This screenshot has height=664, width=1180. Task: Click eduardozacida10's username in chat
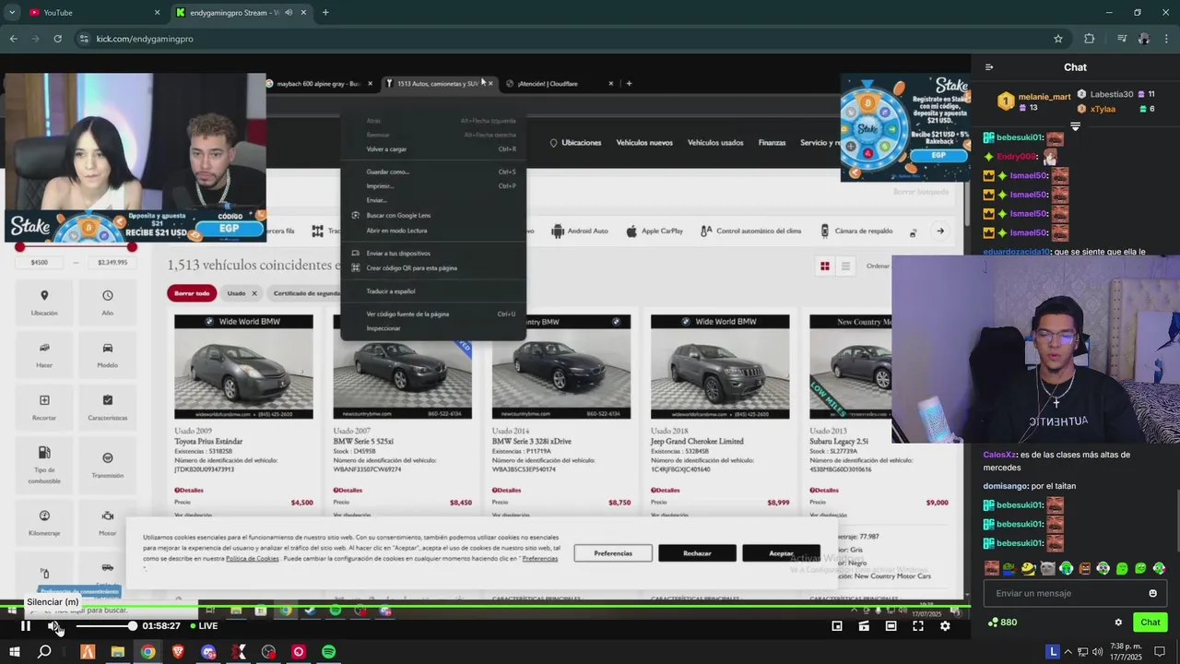(1017, 252)
